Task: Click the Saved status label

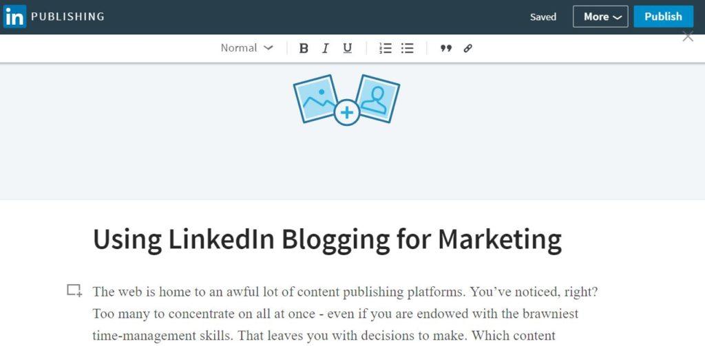Action: click(x=543, y=17)
